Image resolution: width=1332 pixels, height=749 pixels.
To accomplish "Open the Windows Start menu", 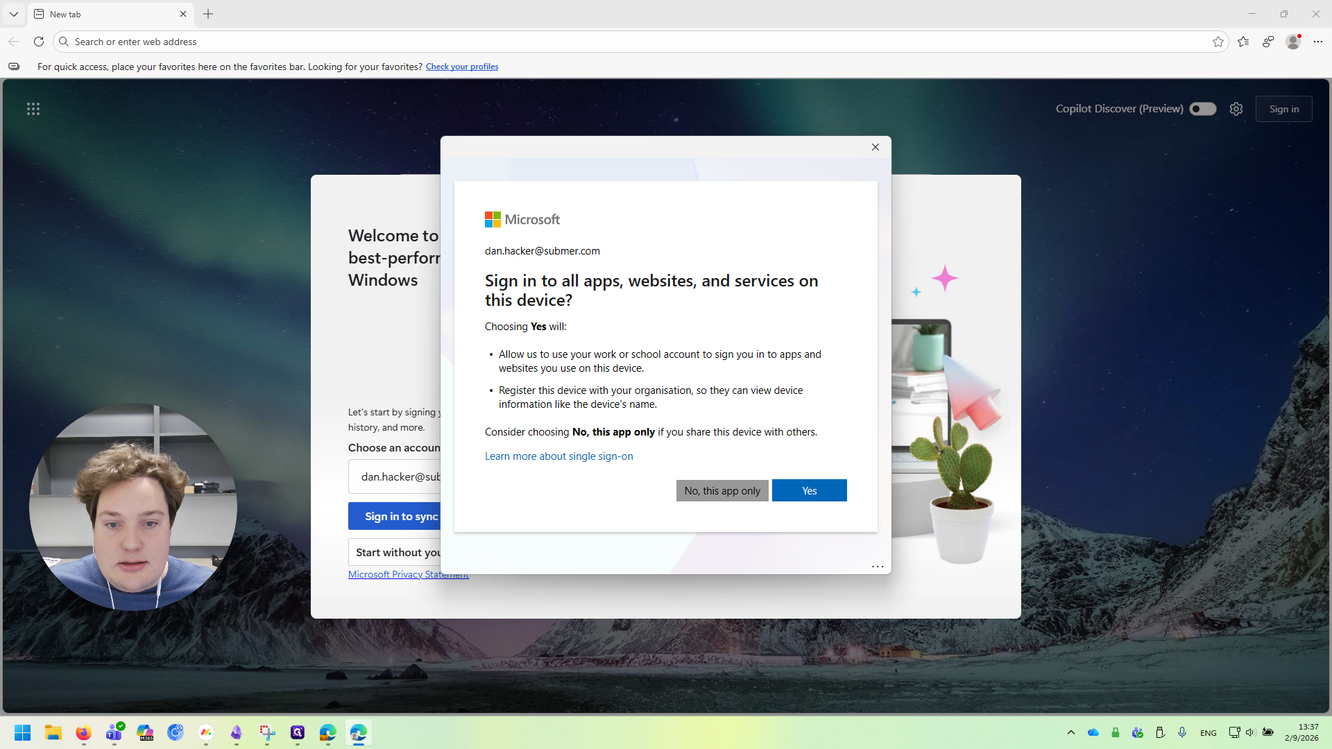I will coord(23,732).
